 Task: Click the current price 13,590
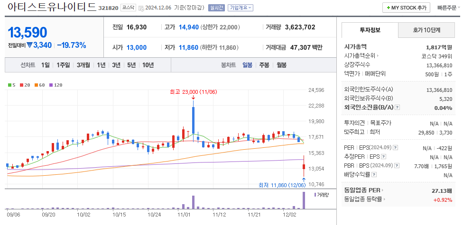27,32
